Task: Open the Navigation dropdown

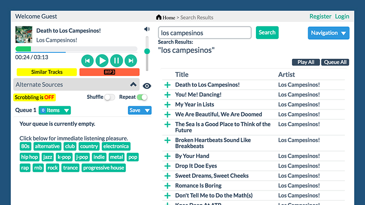Action: (x=328, y=33)
